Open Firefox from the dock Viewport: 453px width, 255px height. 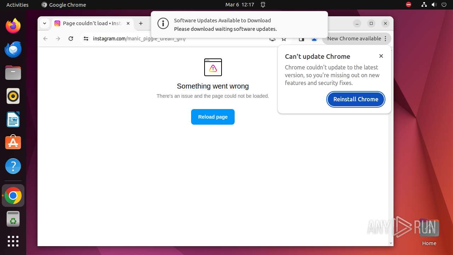point(13,26)
